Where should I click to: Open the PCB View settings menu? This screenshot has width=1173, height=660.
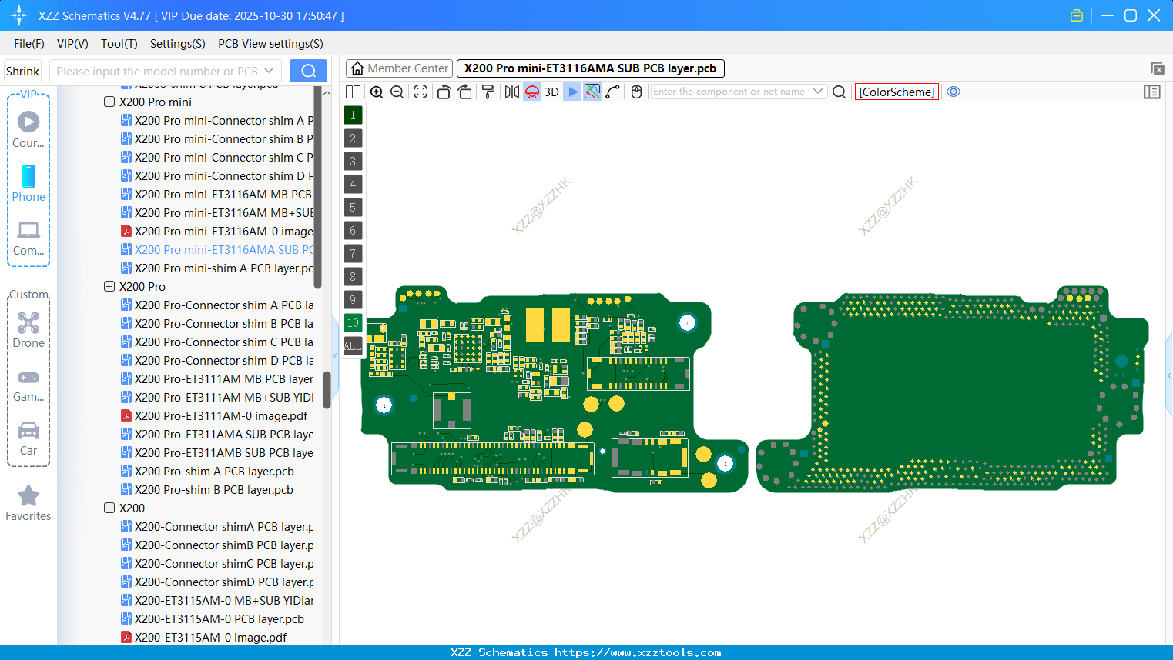pos(270,44)
